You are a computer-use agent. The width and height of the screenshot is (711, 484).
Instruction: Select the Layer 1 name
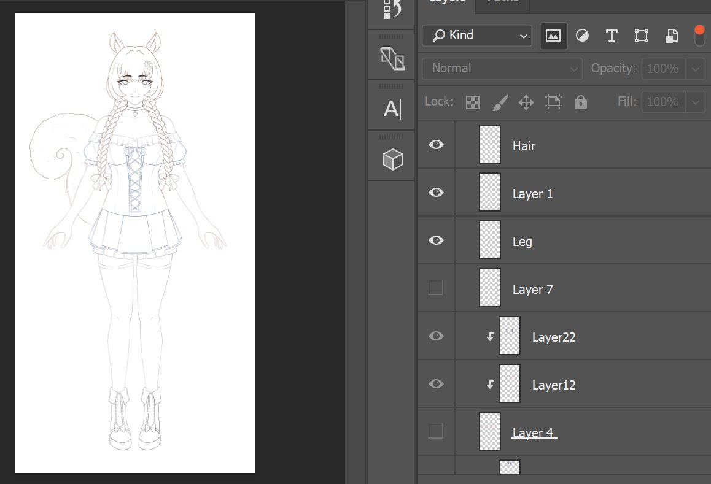coord(532,194)
